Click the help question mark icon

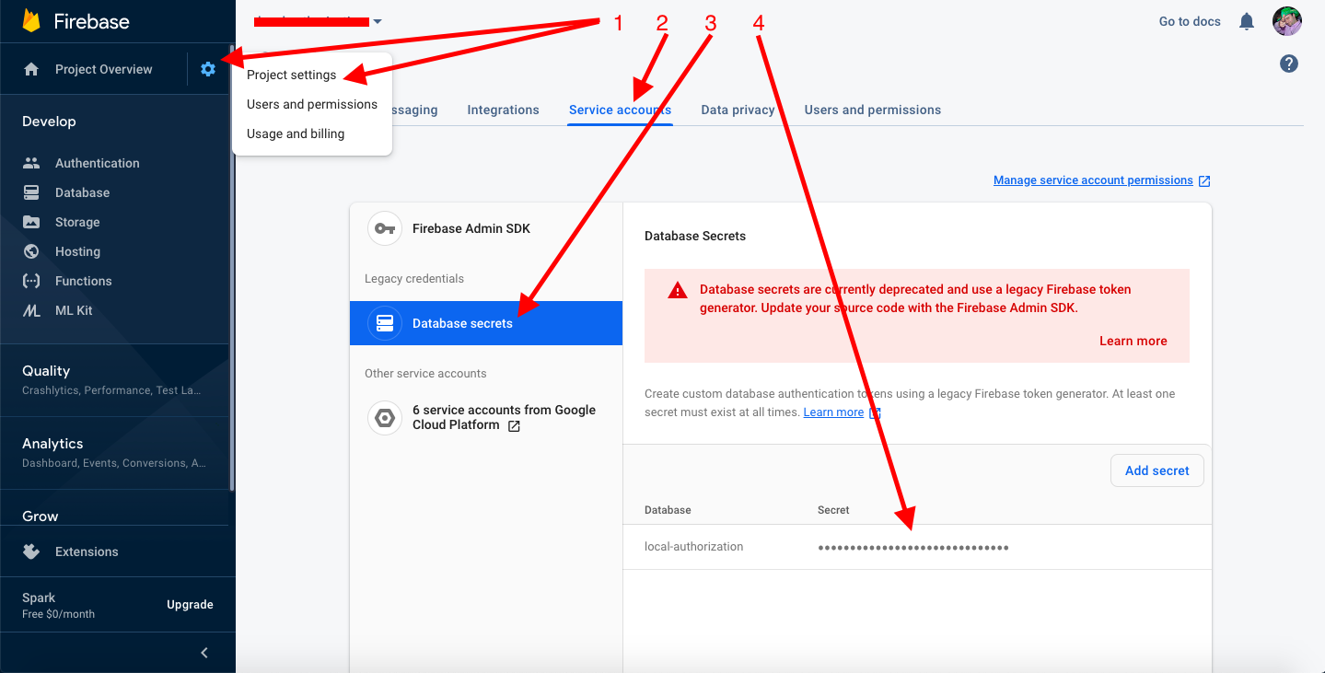pyautogui.click(x=1289, y=64)
